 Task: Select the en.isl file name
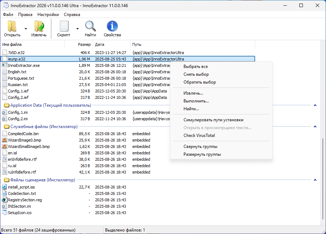[x=12, y=153]
